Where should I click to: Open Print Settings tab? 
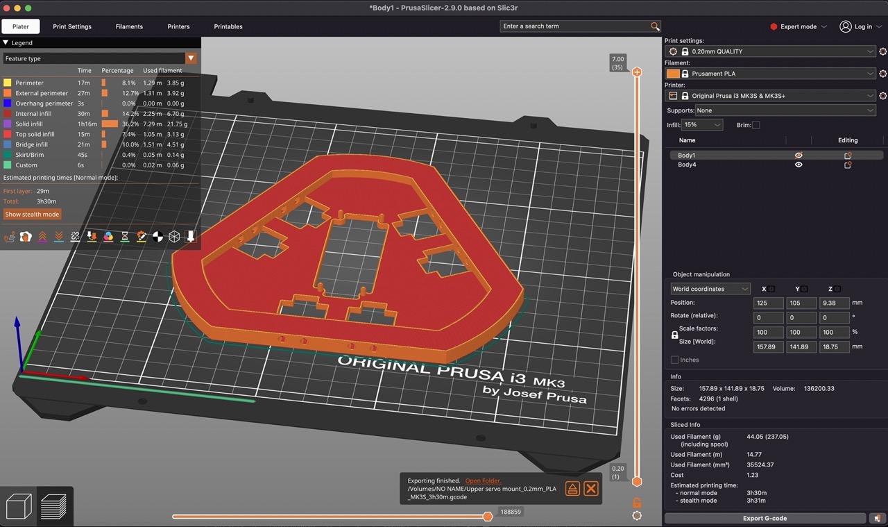(72, 26)
